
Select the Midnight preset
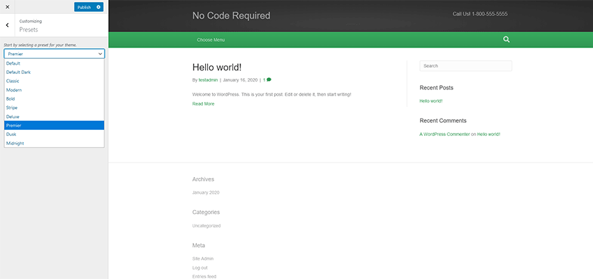tap(15, 143)
